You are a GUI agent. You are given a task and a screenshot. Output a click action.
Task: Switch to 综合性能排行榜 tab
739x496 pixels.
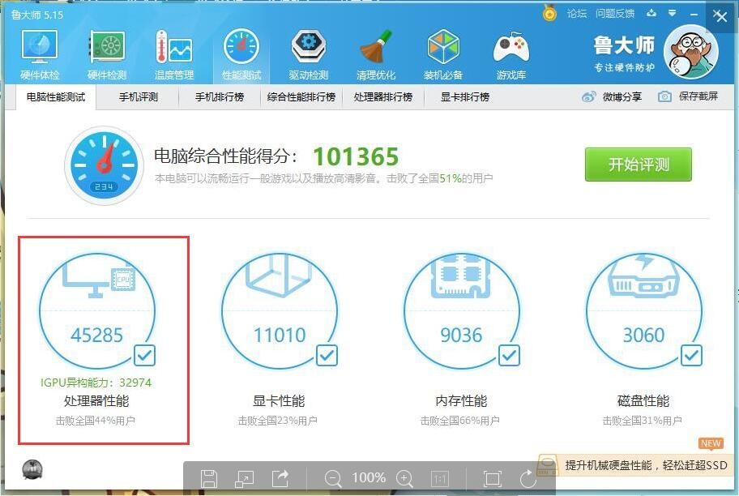[301, 97]
